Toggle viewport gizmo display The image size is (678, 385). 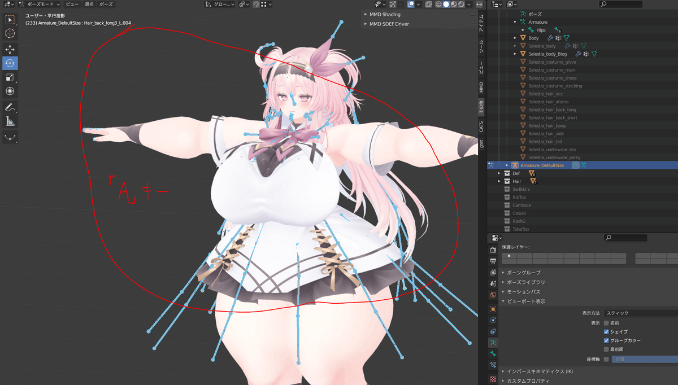(393, 4)
